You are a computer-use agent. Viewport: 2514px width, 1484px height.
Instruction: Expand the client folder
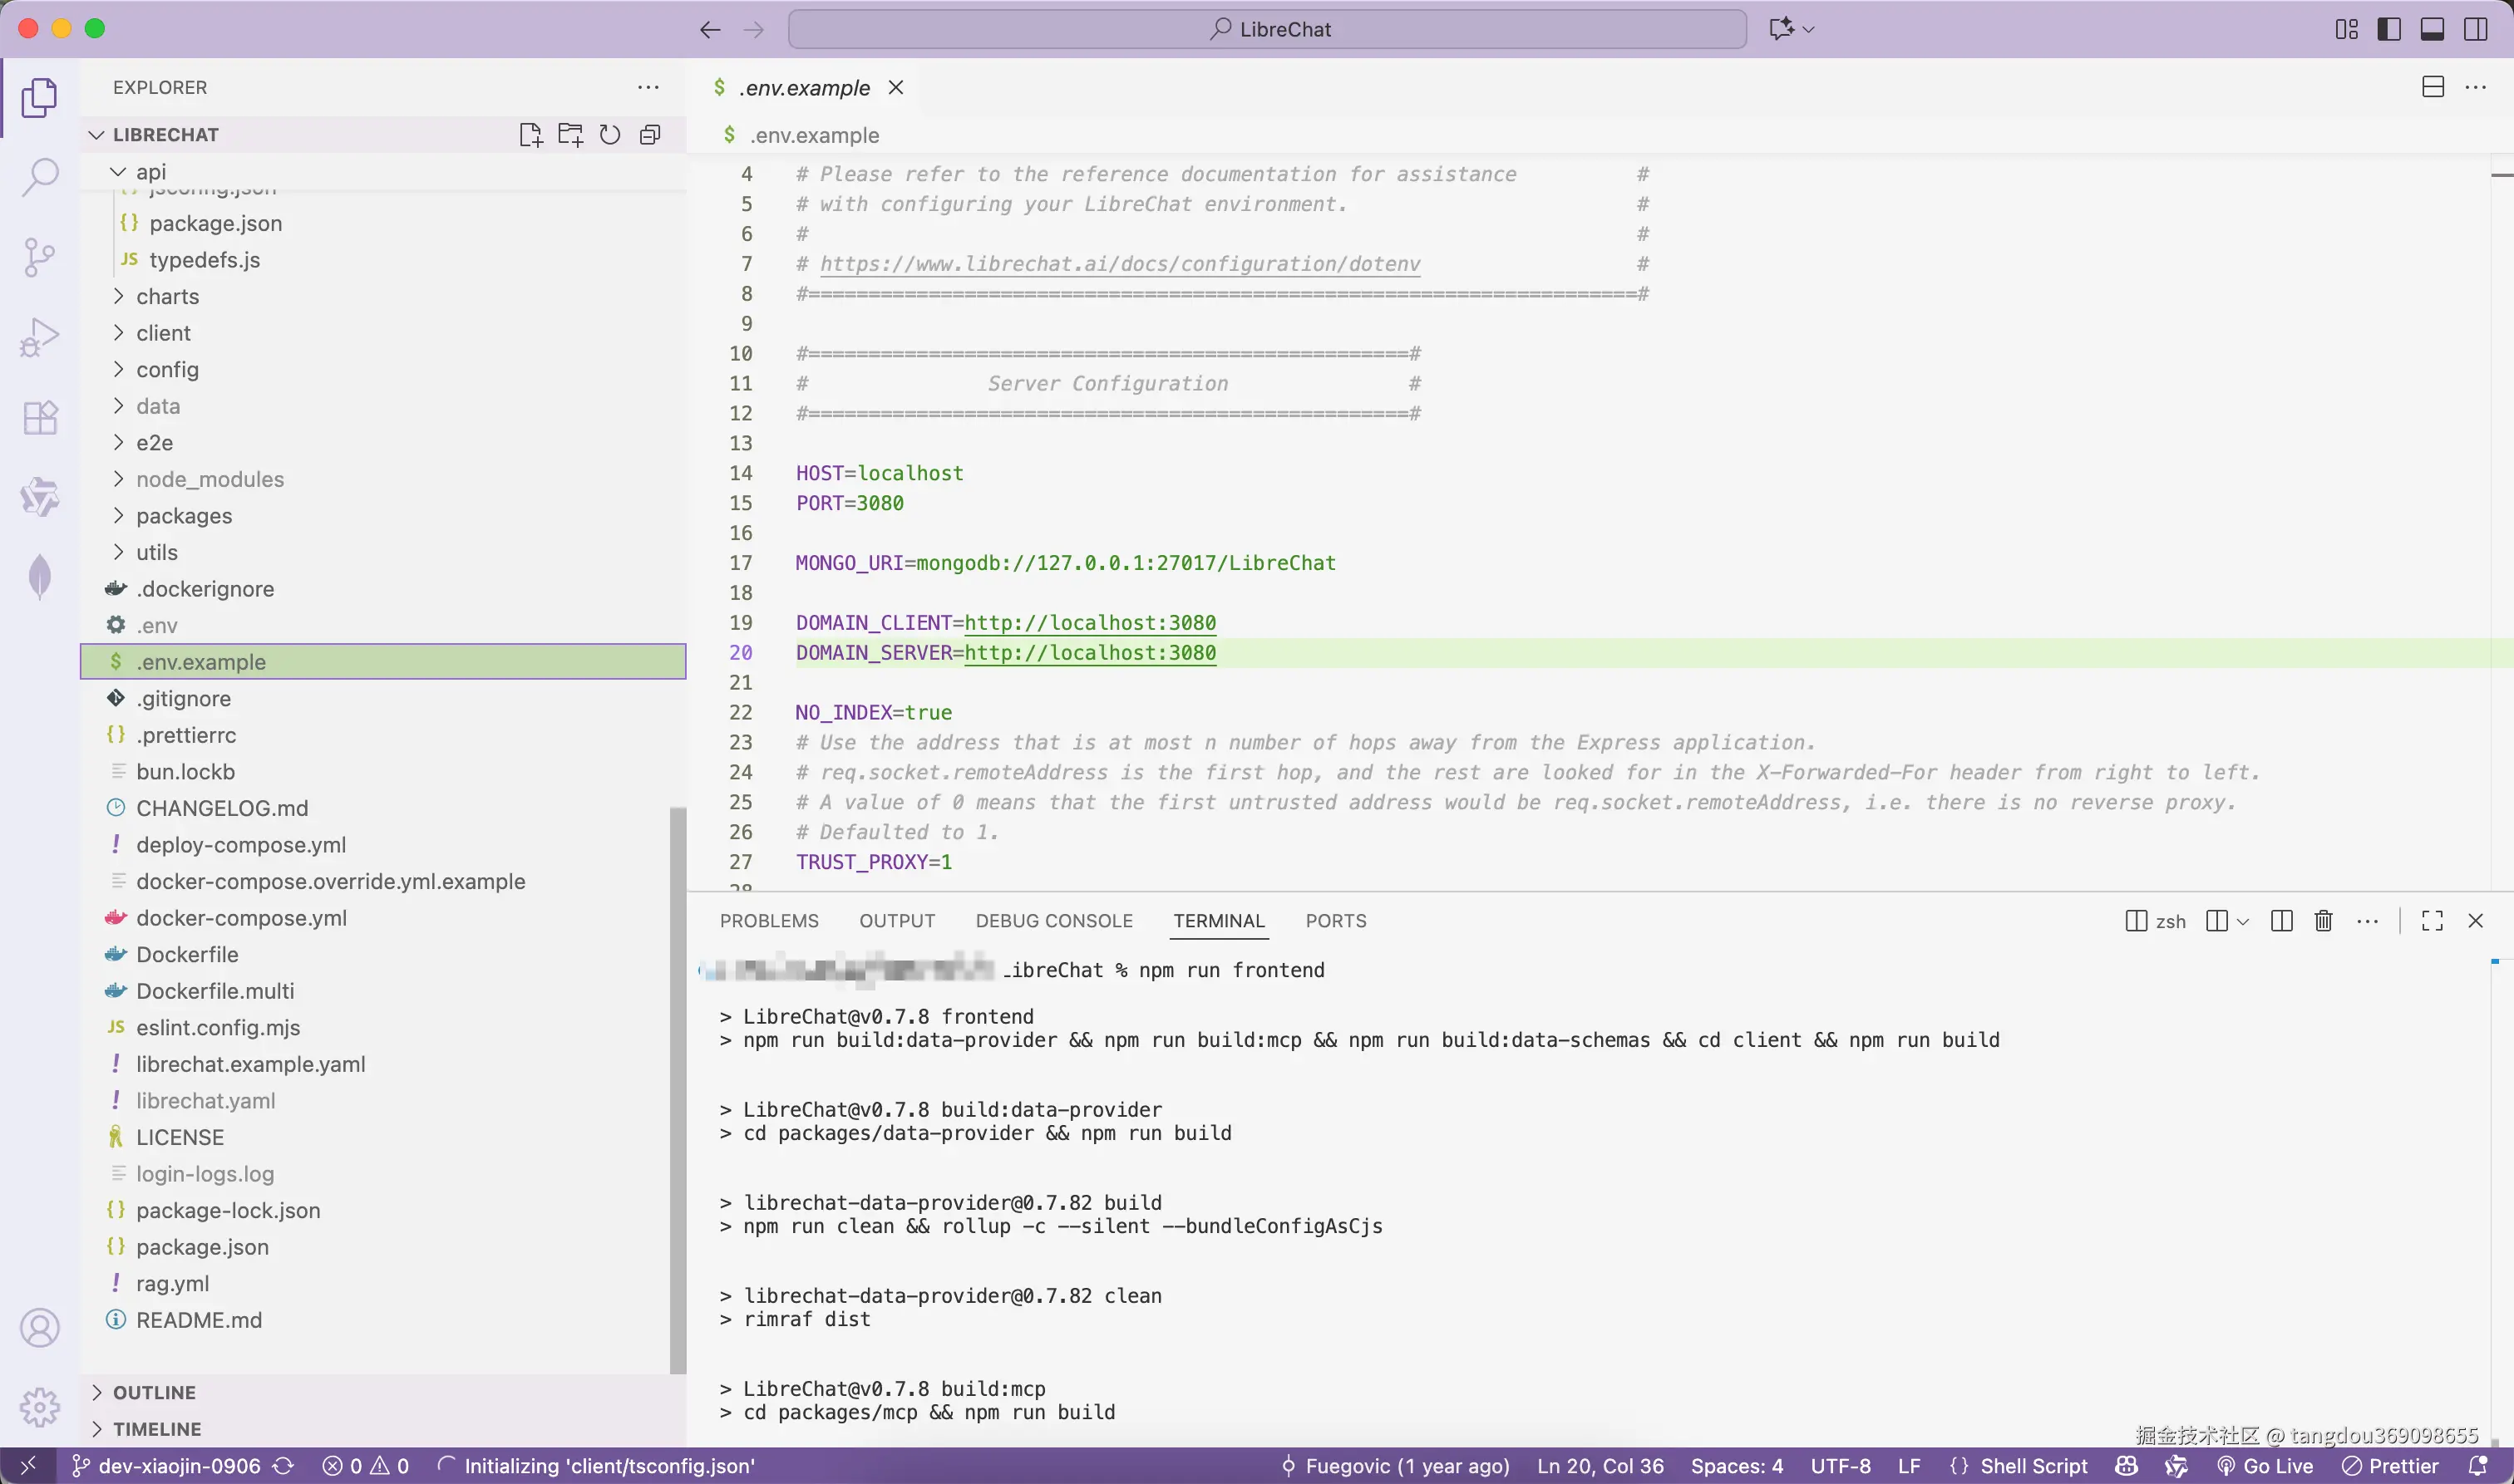point(163,333)
